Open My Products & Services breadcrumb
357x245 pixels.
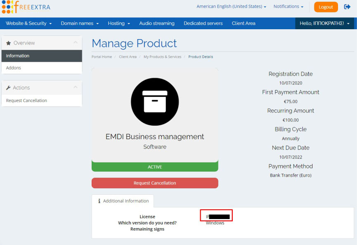163,57
